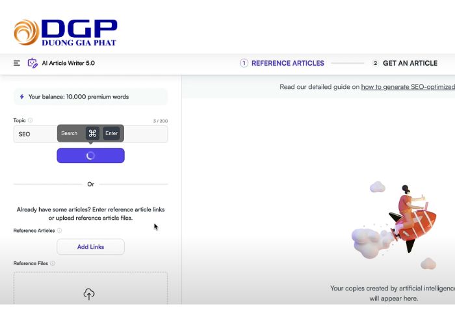The image size is (455, 325).
Task: Click the AI Article Writer robot icon
Action: 32,63
